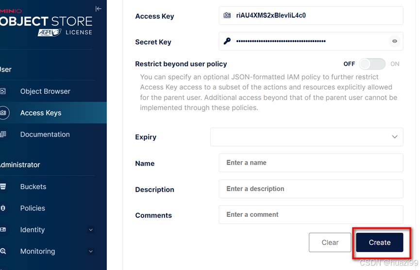Expand the Identity menu chevron
Screen dimensions: 420x270
point(91,230)
